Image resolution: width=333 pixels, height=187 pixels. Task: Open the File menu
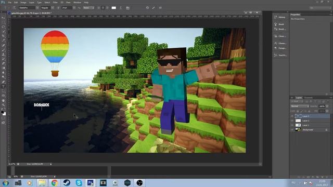9,2
